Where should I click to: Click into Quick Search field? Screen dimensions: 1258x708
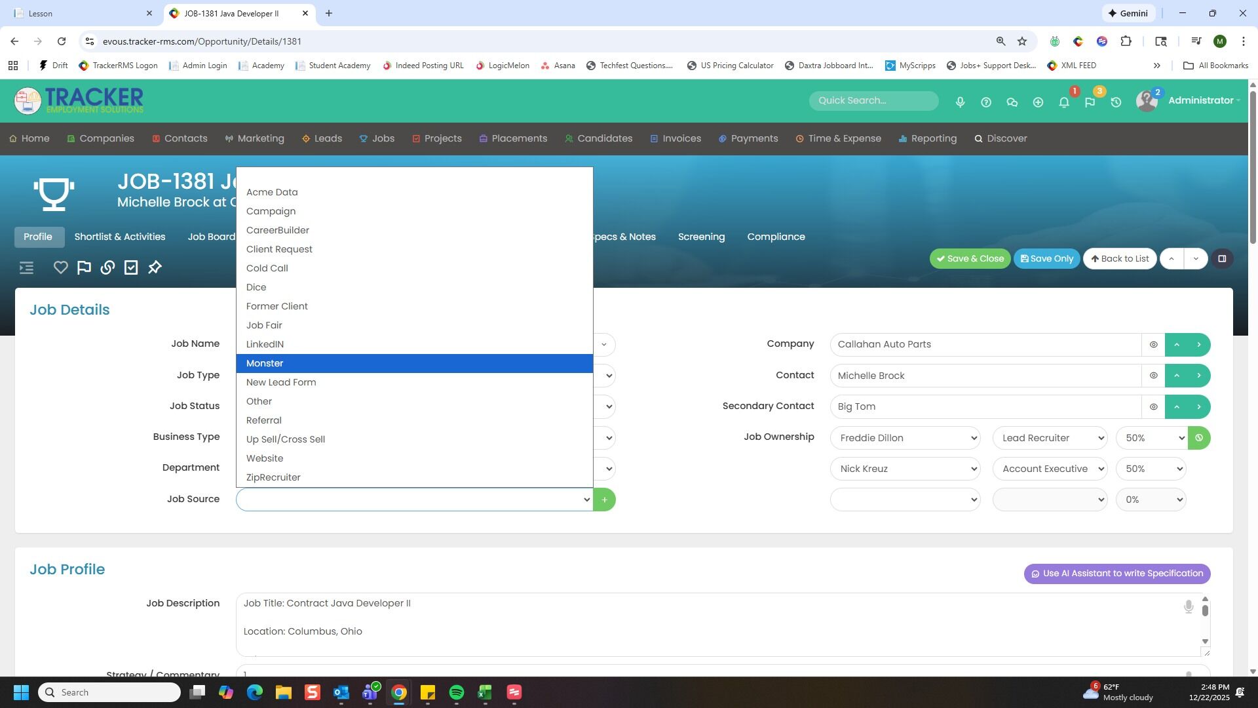tap(873, 101)
